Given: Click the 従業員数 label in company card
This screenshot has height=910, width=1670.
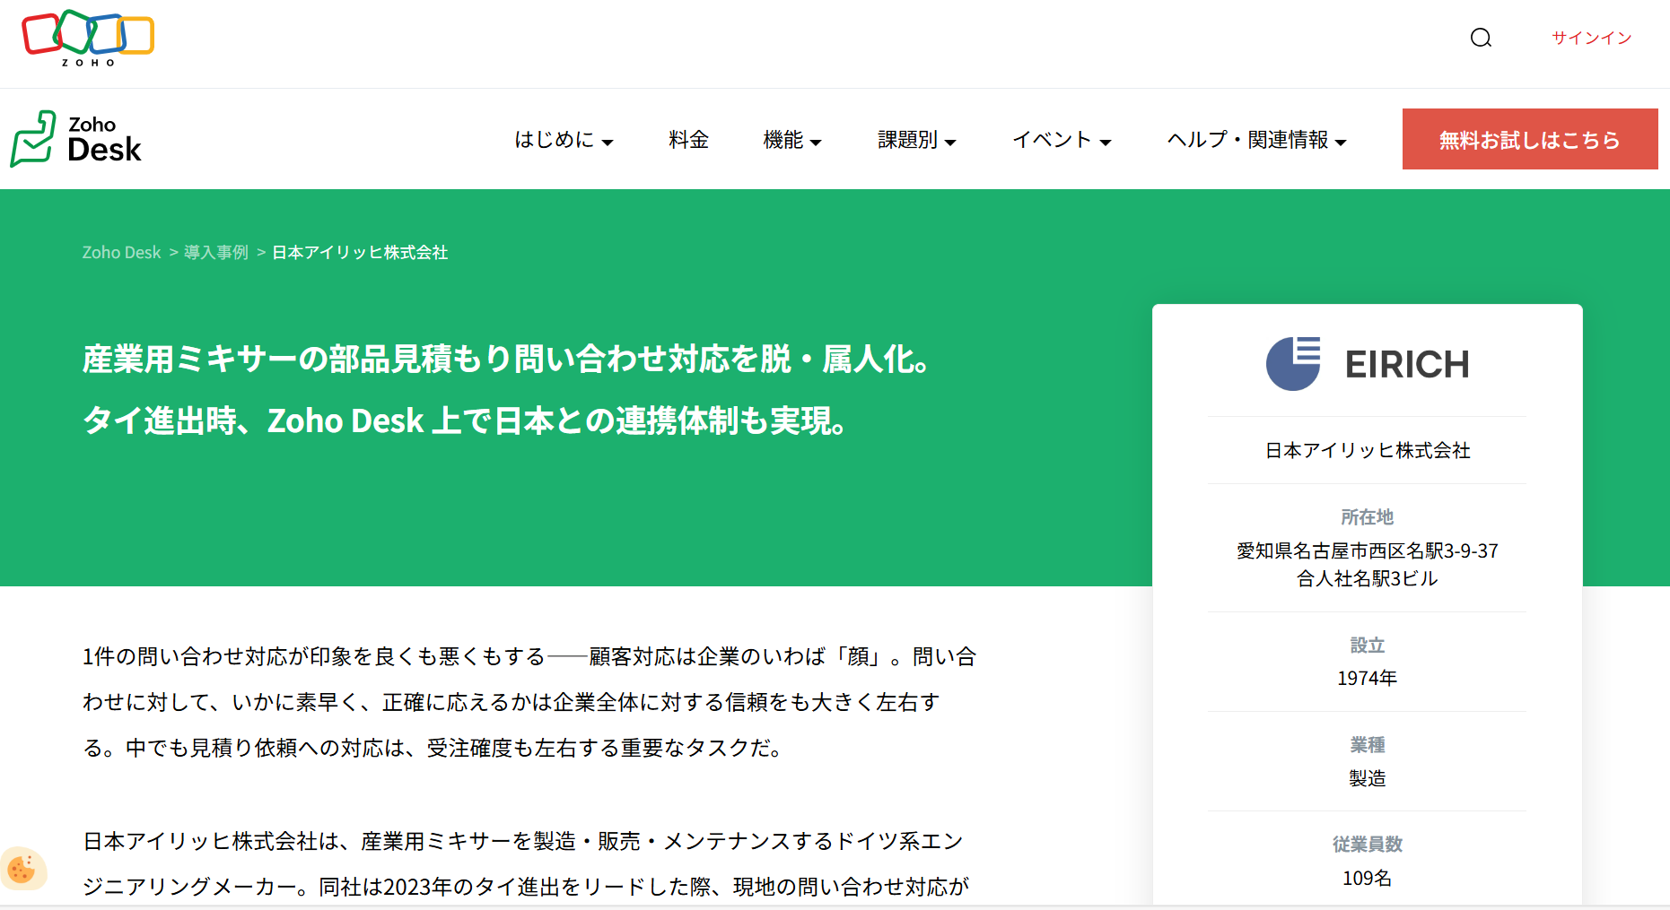Looking at the screenshot, I should [x=1367, y=844].
